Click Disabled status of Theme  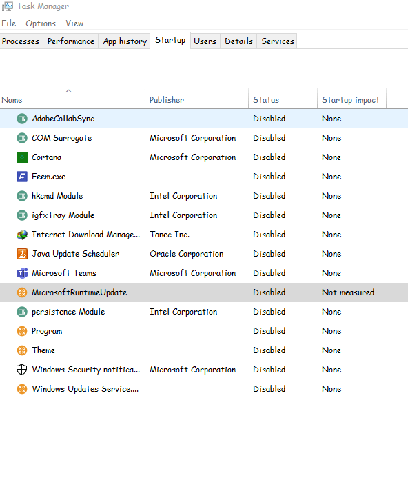click(269, 350)
